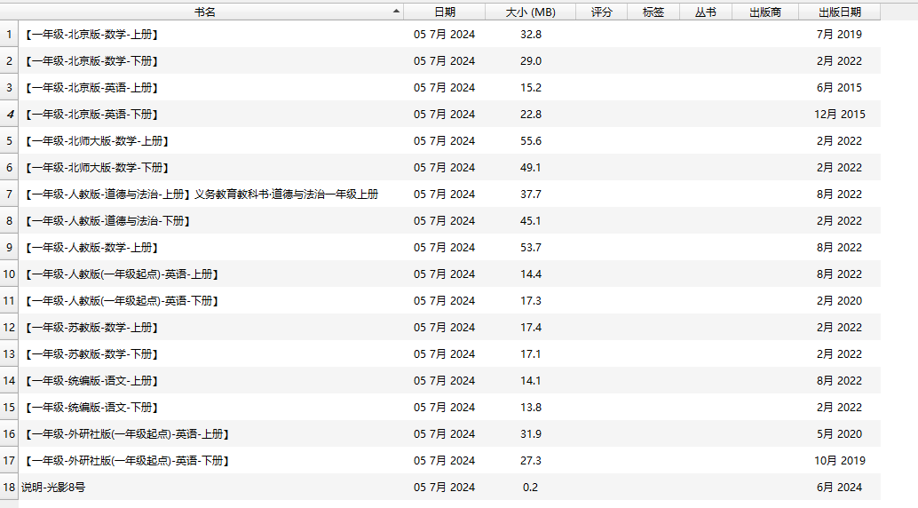Click size value 17.1
The width and height of the screenshot is (918, 508).
(531, 354)
